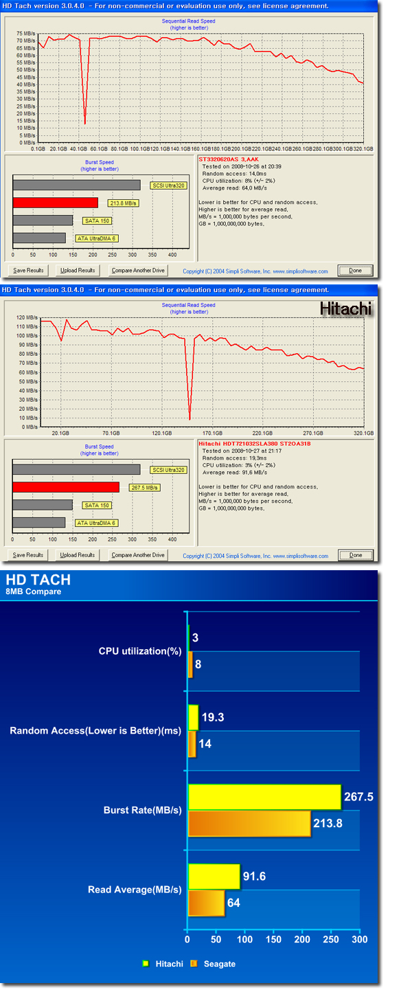412x1003 pixels.
Task: Click Upload Results in Hitachi HD Tach window
Action: pos(78,555)
